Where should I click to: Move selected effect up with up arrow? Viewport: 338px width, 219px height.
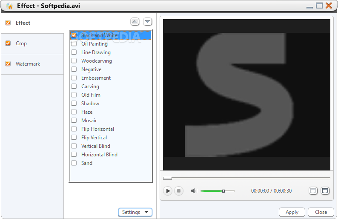coord(135,22)
